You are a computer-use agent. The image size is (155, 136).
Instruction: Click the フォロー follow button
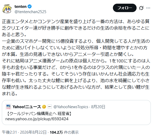point(124,8)
